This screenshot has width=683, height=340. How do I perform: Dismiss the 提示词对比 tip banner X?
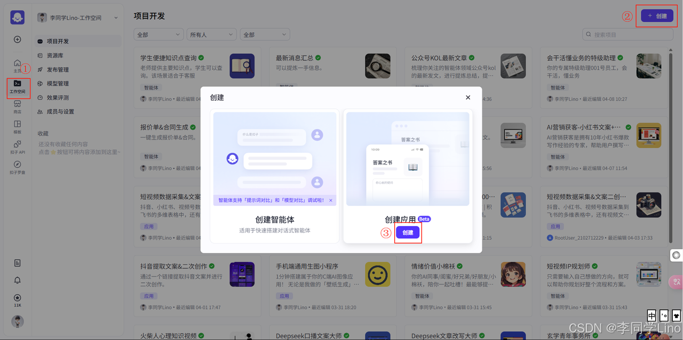point(331,200)
